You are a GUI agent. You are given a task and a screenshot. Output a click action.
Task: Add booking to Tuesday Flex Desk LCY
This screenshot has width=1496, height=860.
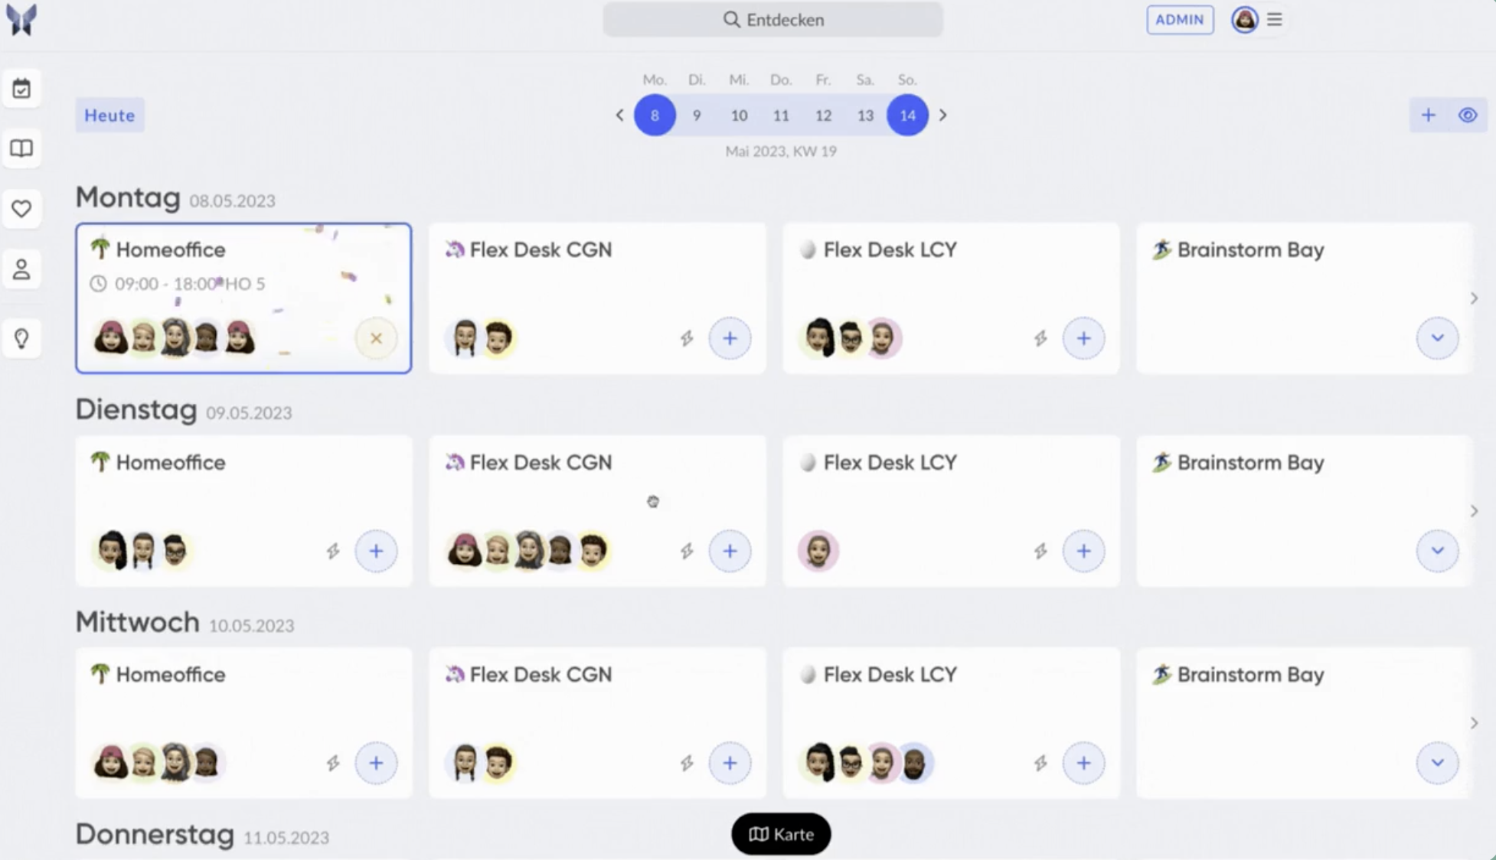pos(1083,551)
